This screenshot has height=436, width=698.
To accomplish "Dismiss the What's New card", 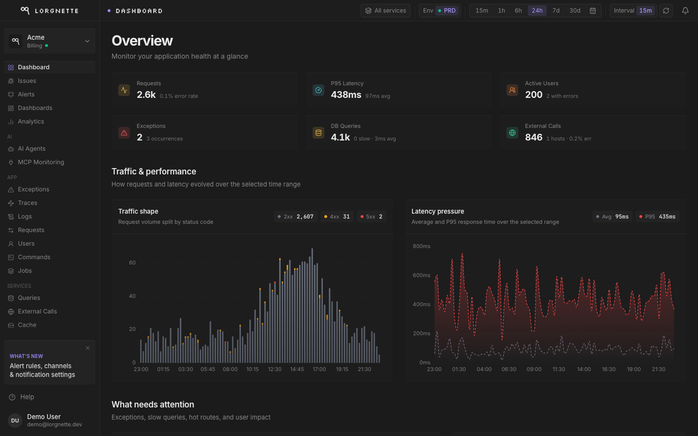I will (88, 348).
